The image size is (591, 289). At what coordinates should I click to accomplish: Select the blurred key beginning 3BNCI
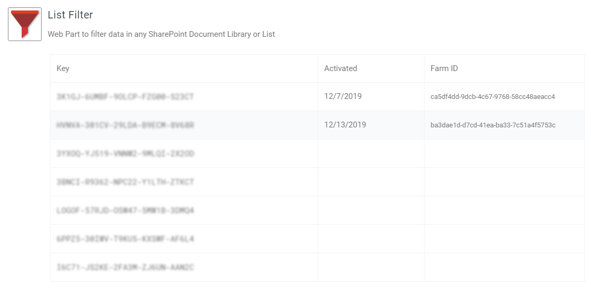point(125,182)
